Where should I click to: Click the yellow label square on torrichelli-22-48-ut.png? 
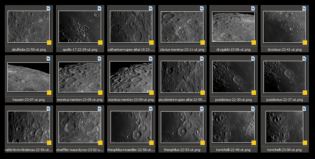(x=254, y=143)
